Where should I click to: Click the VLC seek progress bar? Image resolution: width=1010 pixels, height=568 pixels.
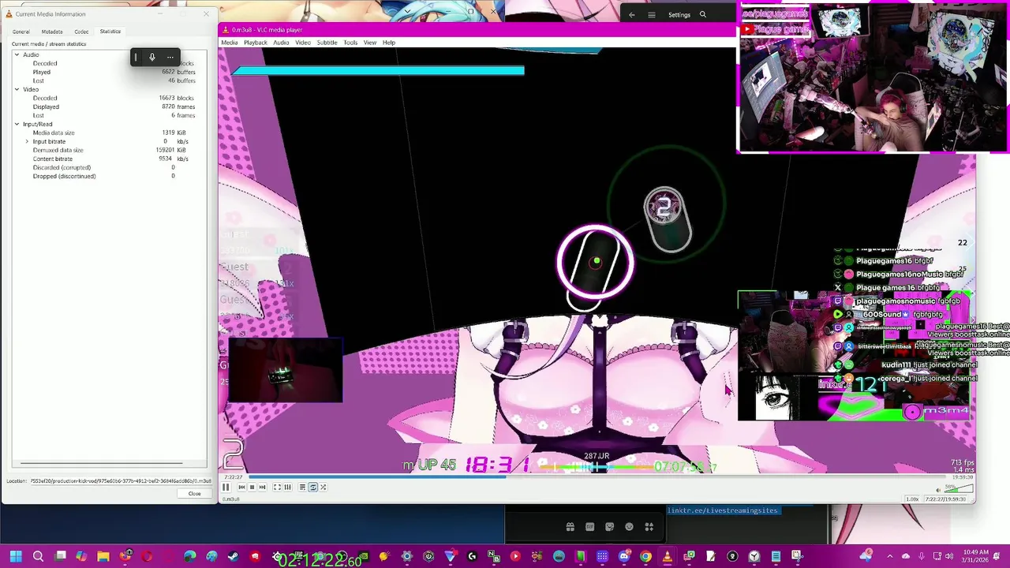tap(597, 476)
